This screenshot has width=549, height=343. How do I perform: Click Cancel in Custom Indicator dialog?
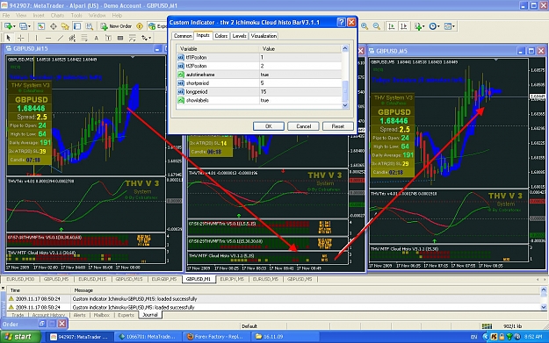pyautogui.click(x=304, y=126)
